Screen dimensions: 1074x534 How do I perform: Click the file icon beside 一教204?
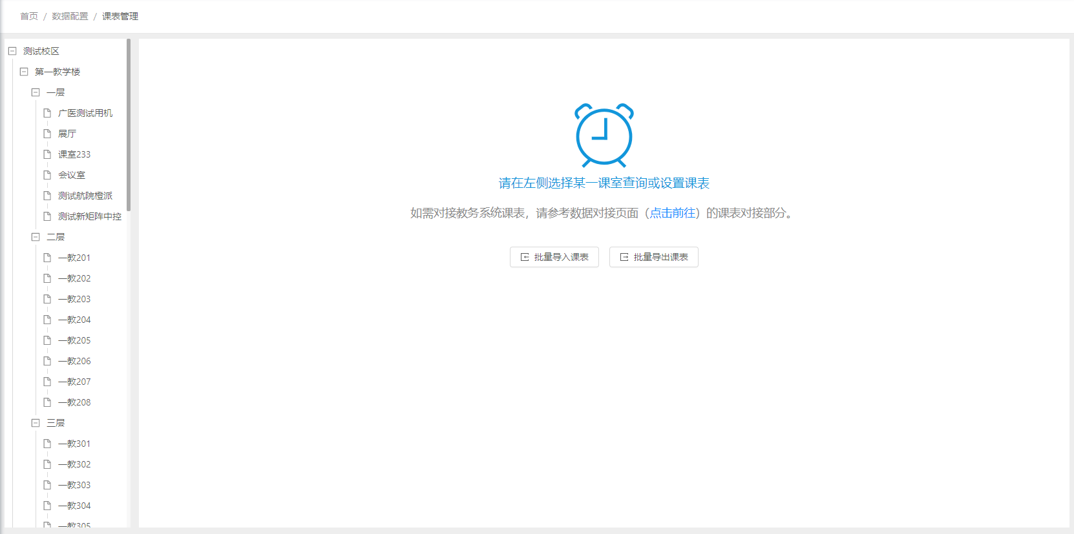(x=47, y=320)
